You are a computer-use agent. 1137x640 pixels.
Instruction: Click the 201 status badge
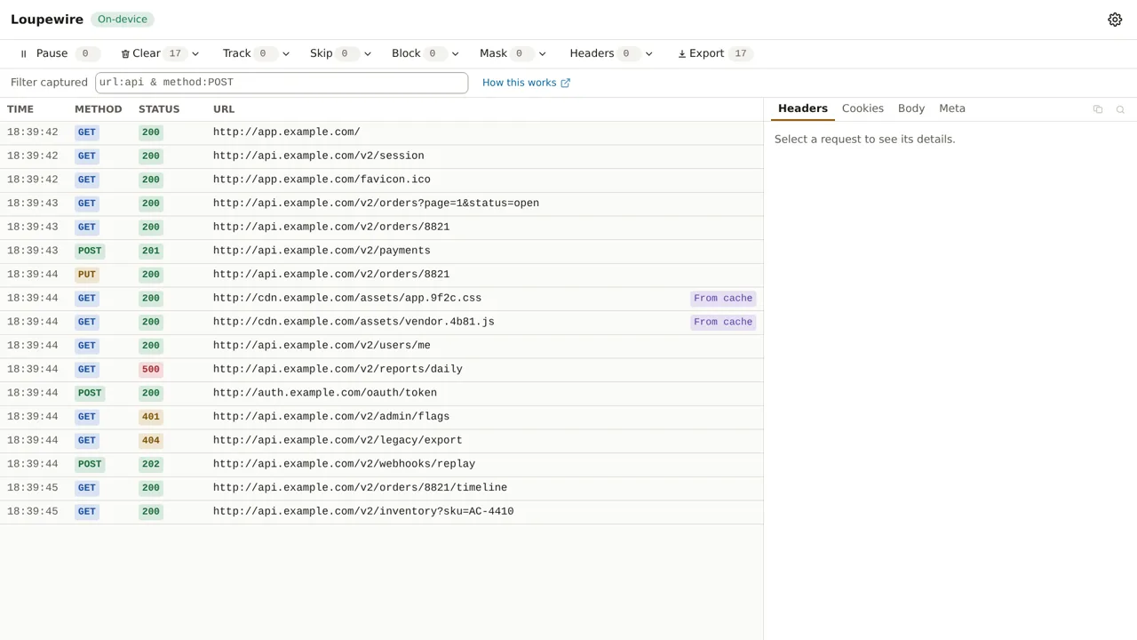151,251
